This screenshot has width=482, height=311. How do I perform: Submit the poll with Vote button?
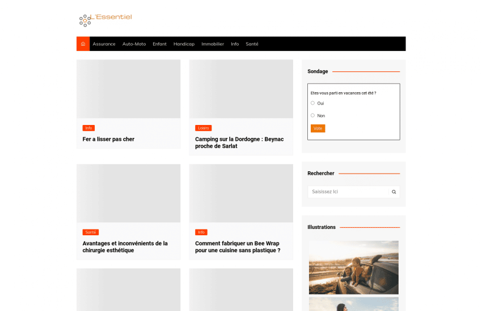(318, 128)
